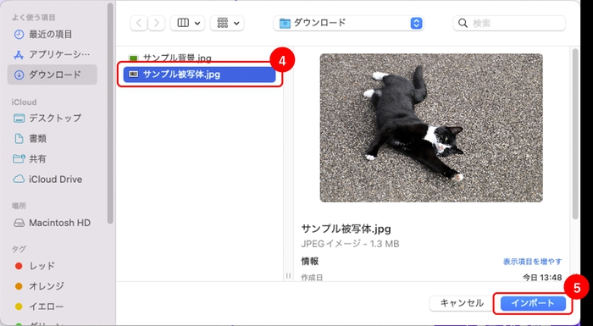Viewport: 593px width, 326px height.
Task: Click the applications icon in sidebar
Action: (19, 55)
